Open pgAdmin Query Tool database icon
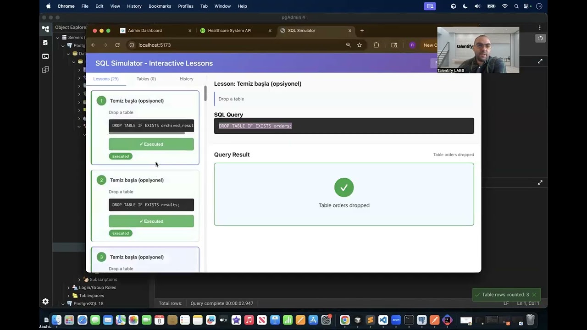 point(45,42)
